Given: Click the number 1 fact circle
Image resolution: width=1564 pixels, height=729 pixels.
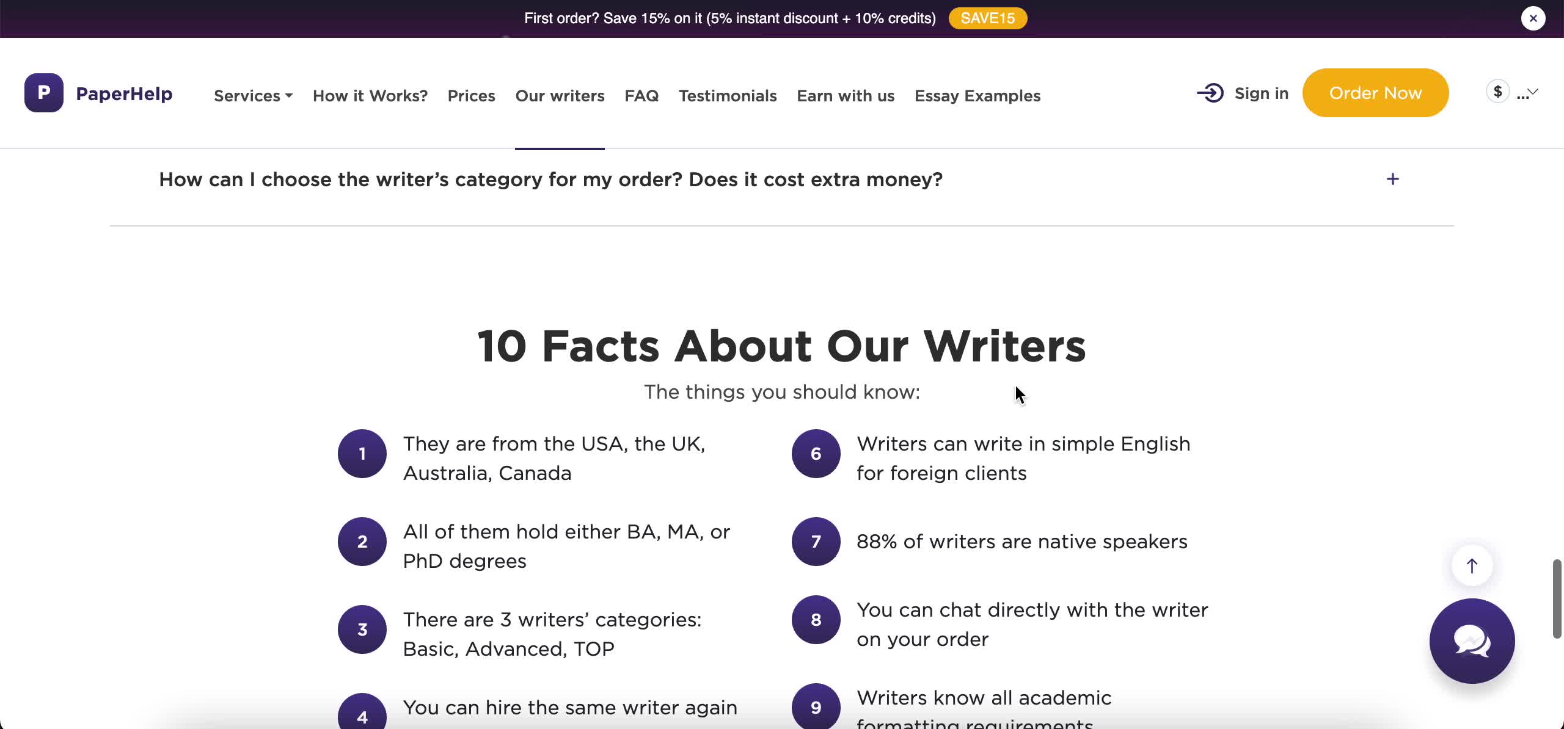Looking at the screenshot, I should click(362, 454).
